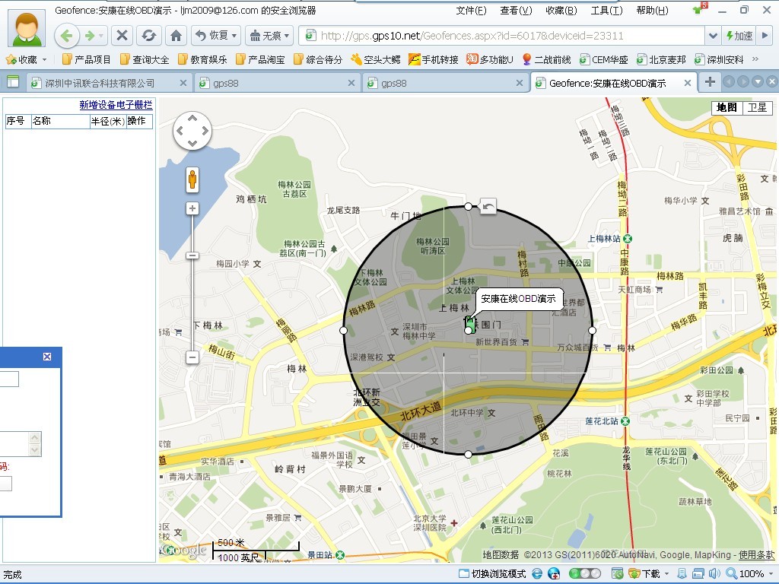The width and height of the screenshot is (779, 584).
Task: Open the 产品项目 bookmark folder
Action: pyautogui.click(x=86, y=59)
